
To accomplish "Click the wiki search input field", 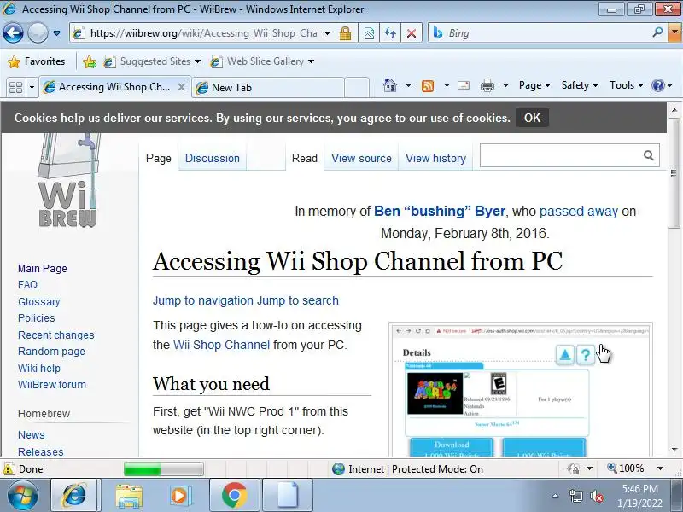I will click(x=560, y=155).
